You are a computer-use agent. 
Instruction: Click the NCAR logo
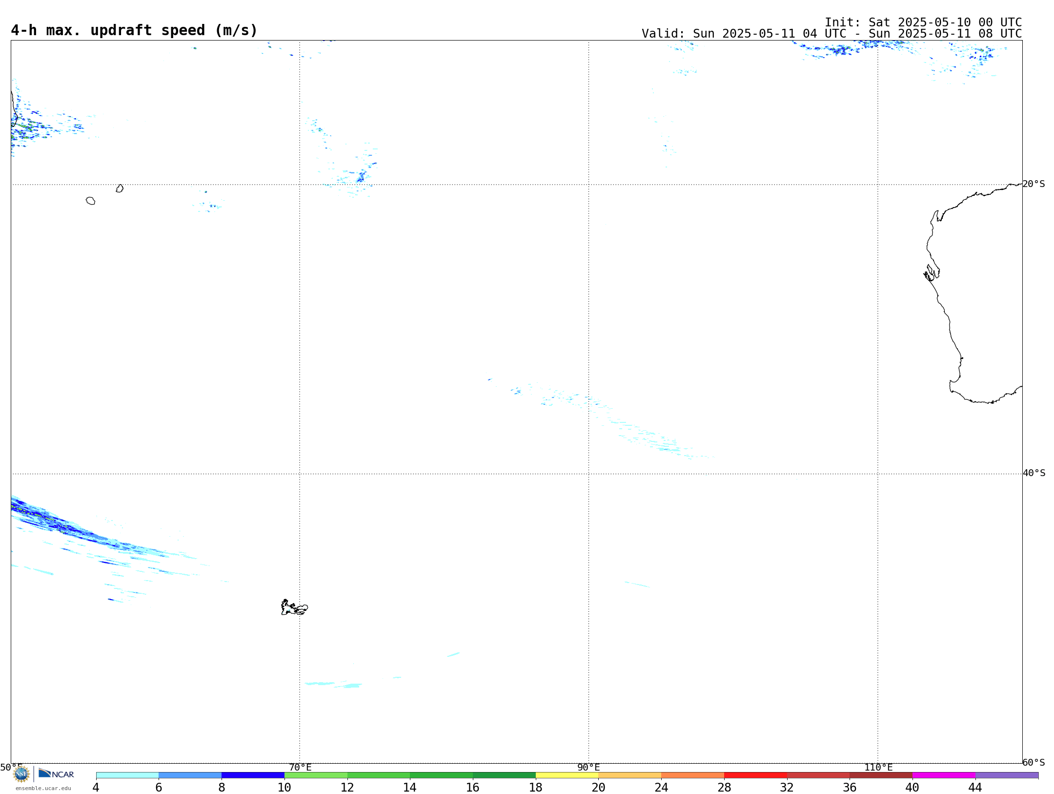click(56, 773)
